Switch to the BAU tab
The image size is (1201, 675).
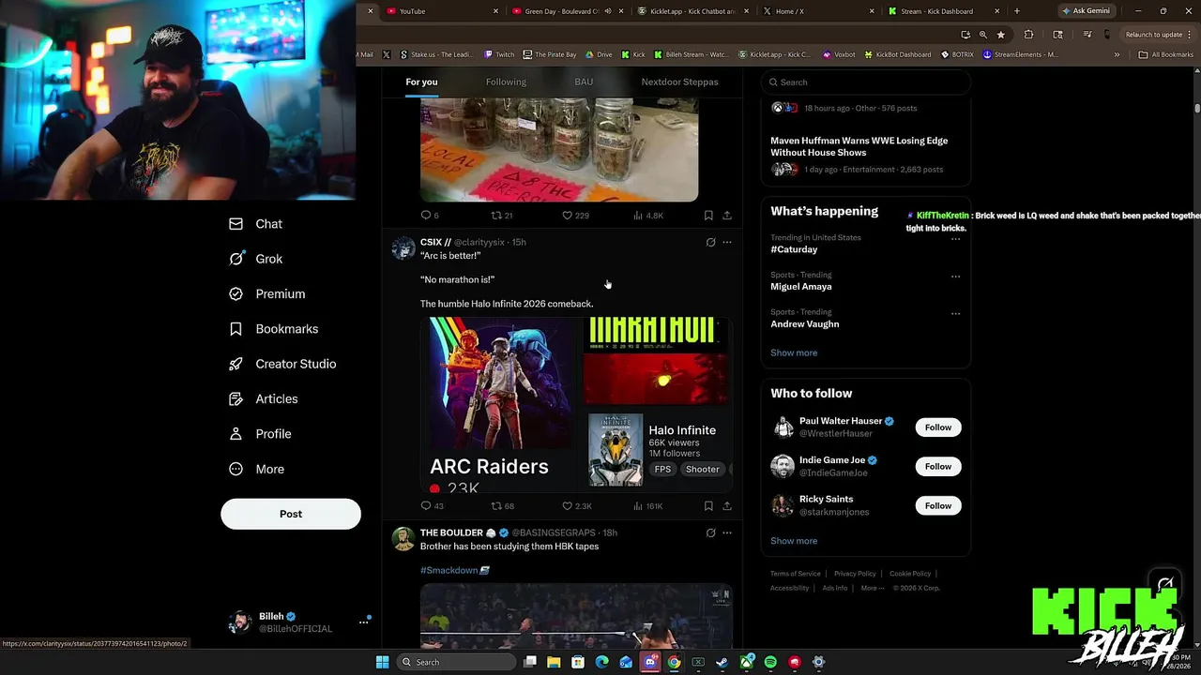pyautogui.click(x=584, y=82)
